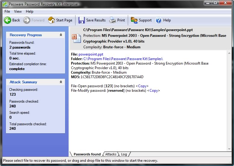Click the blue Help question mark icon

tap(159, 20)
